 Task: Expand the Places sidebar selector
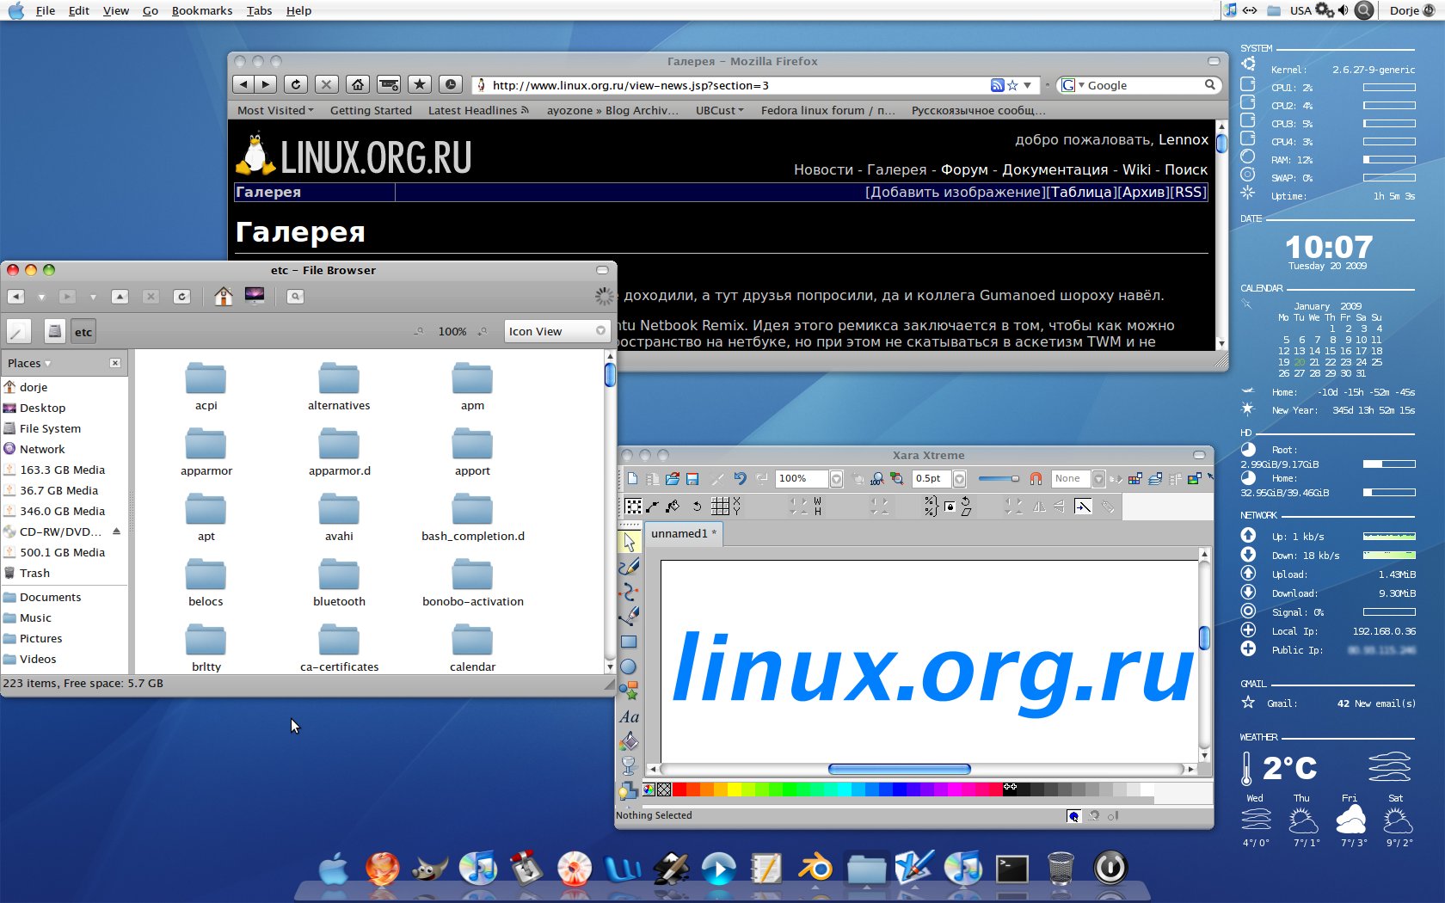pyautogui.click(x=29, y=363)
